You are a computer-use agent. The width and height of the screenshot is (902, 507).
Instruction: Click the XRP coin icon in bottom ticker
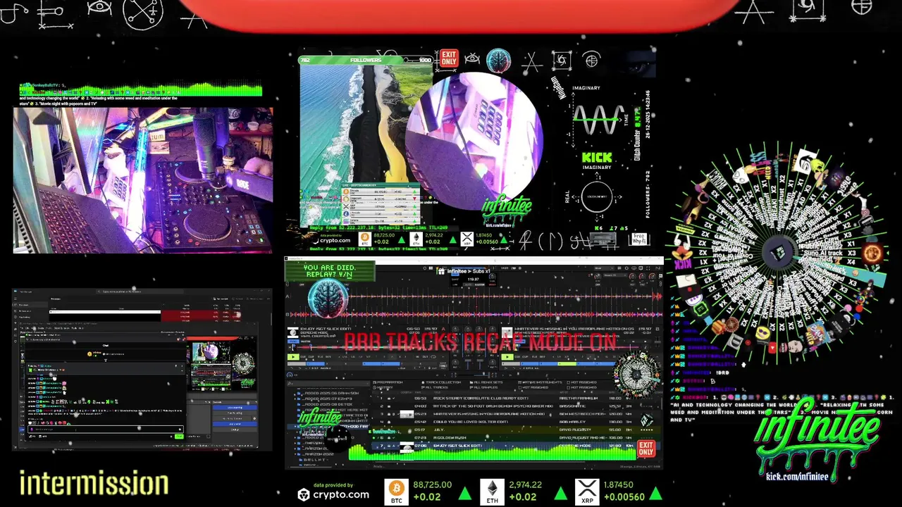pyautogui.click(x=587, y=491)
